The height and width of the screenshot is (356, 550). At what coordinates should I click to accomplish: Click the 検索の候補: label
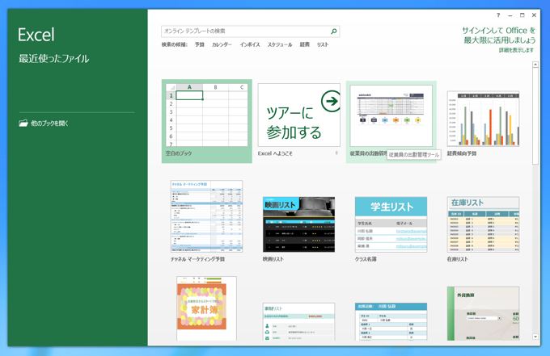pyautogui.click(x=175, y=44)
